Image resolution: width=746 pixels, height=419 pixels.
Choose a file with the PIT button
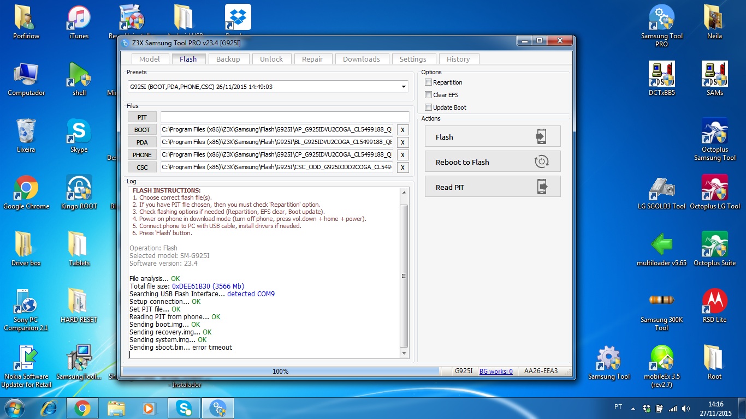[x=142, y=117]
